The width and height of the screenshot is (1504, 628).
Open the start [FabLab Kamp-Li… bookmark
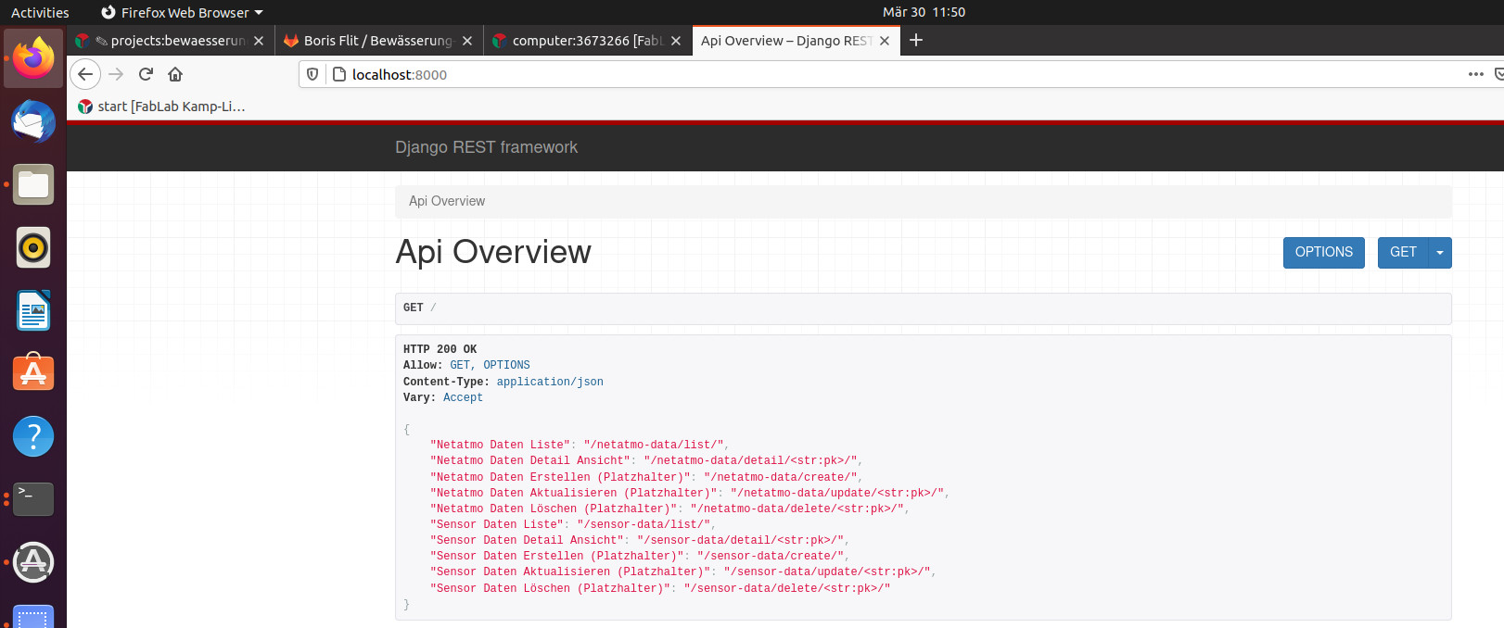click(x=162, y=107)
